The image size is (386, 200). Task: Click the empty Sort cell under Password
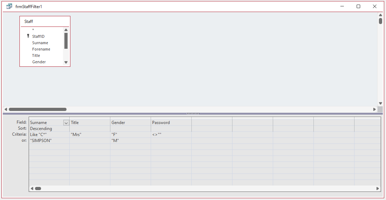[x=171, y=129]
